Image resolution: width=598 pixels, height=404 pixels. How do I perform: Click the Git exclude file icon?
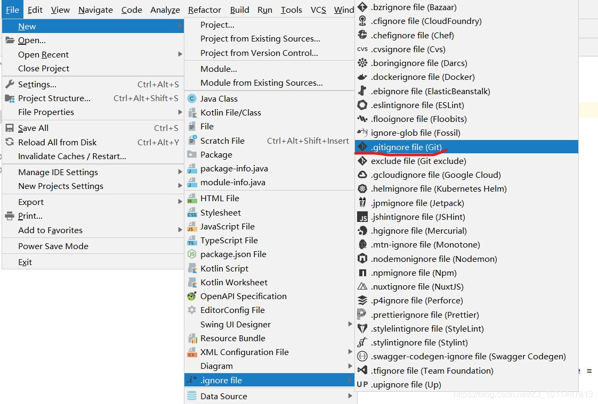tap(362, 161)
